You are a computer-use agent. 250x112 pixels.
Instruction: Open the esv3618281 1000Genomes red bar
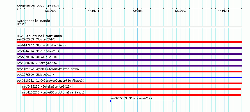click(129, 83)
